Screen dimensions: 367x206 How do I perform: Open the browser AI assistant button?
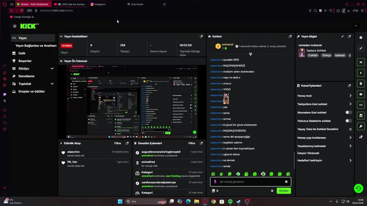(x=356, y=11)
